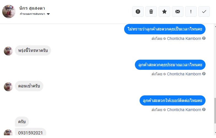Click avatar beside พรุ่งนี้โทรหาครับ message
The image size is (216, 138).
point(8,51)
